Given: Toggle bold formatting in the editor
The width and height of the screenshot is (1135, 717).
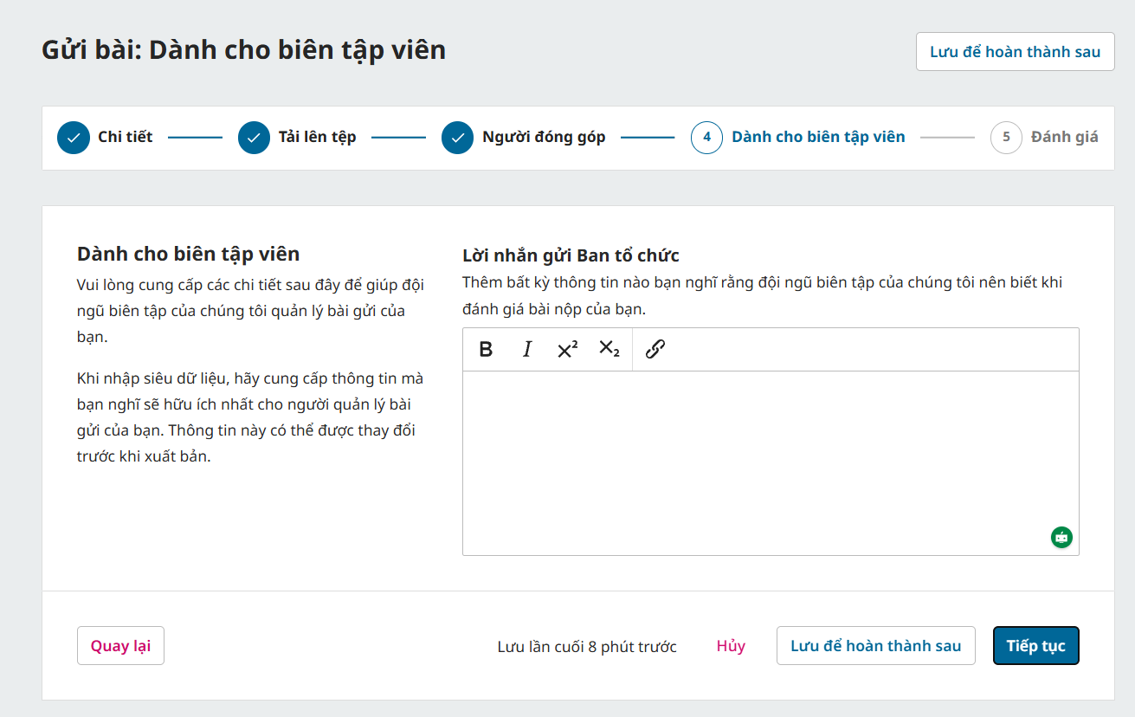Looking at the screenshot, I should 486,349.
